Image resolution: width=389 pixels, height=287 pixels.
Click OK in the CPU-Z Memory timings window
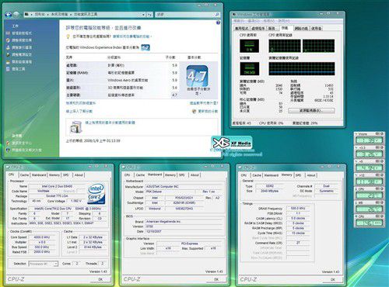(333, 279)
